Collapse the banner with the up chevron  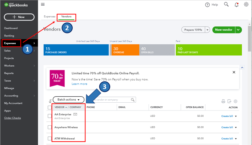click(x=242, y=68)
